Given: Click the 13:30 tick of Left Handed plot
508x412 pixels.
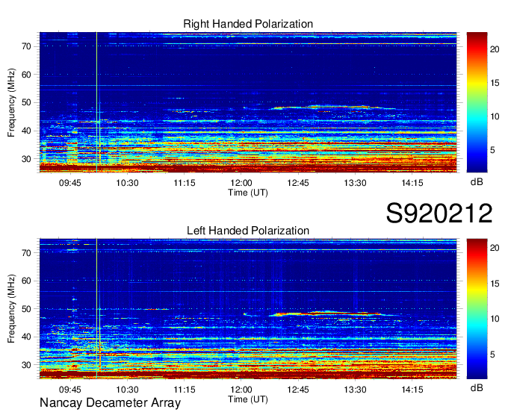Looking at the screenshot, I should click(355, 390).
